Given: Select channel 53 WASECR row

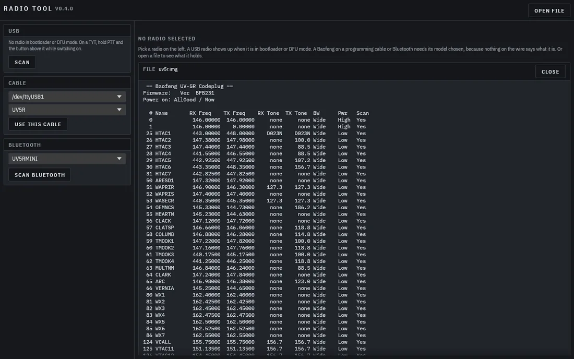Looking at the screenshot, I should tap(256, 200).
